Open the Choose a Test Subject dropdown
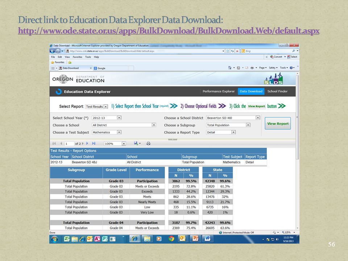The width and height of the screenshot is (348, 261). (x=119, y=132)
